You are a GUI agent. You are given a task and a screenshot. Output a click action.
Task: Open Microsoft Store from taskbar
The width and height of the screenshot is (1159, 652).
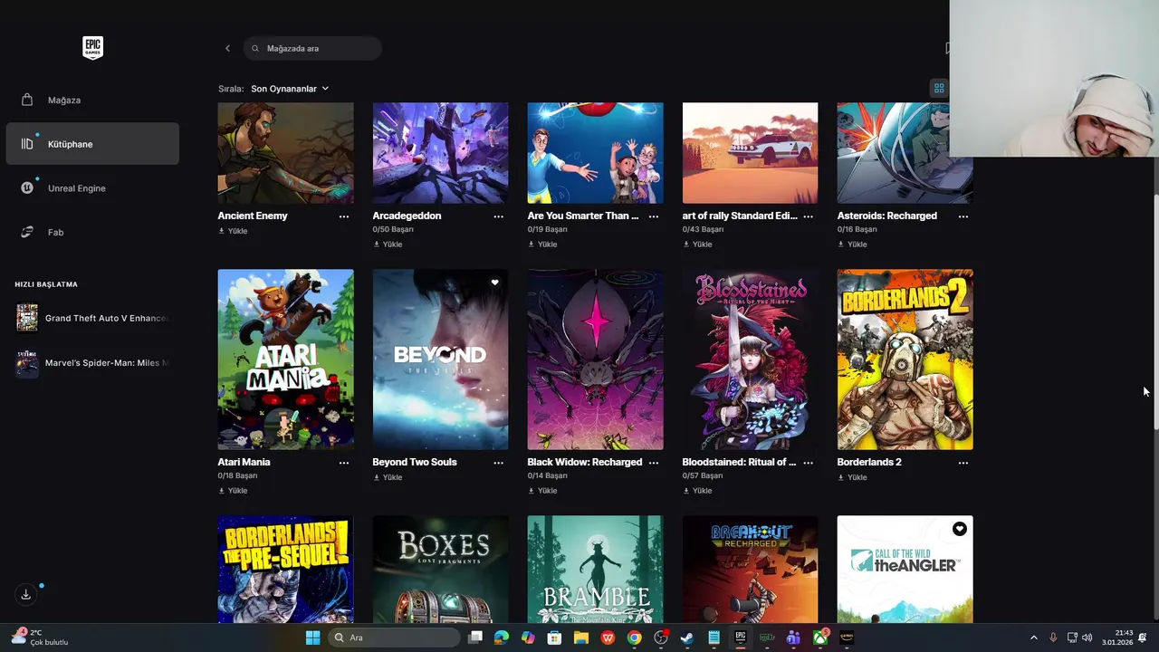554,638
